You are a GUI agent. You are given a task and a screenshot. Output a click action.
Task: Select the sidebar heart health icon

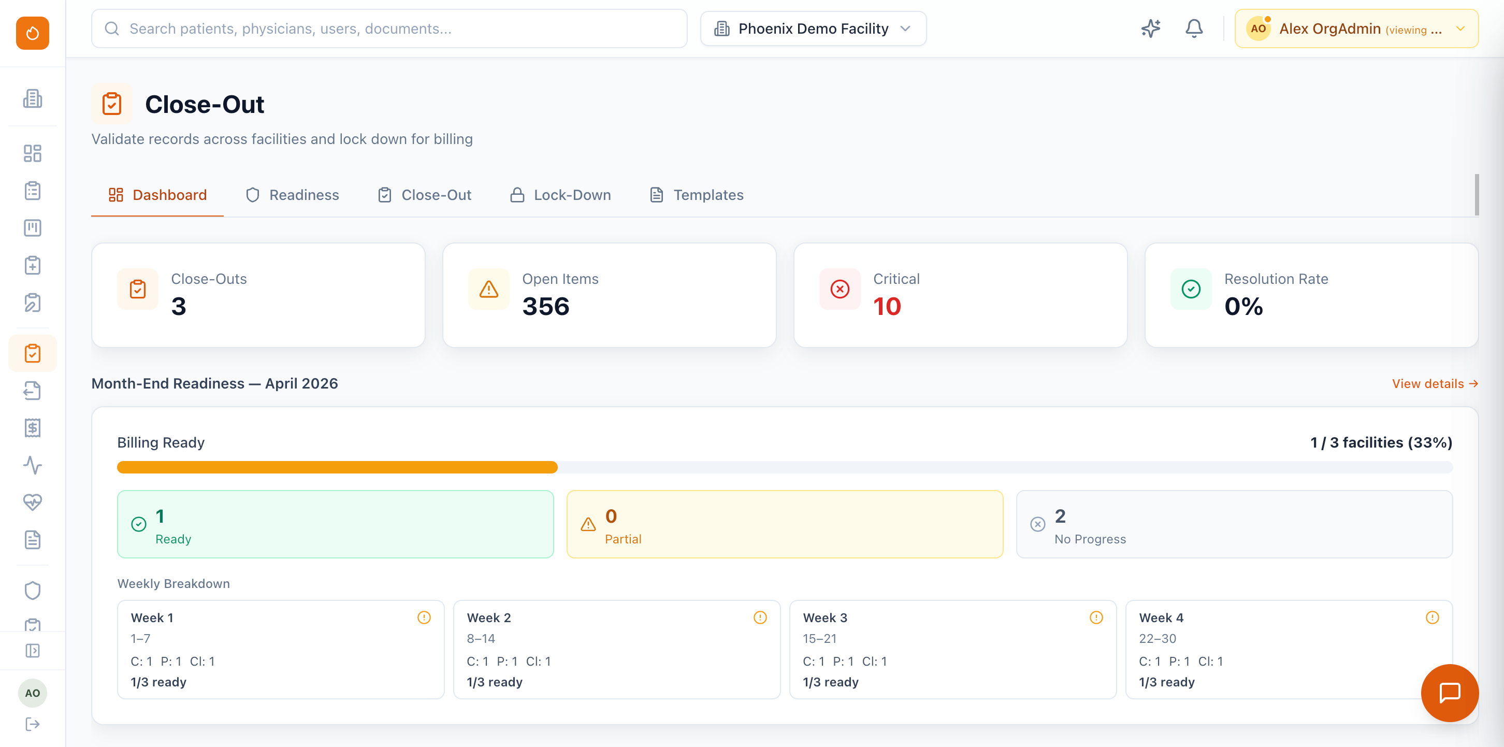pyautogui.click(x=33, y=502)
